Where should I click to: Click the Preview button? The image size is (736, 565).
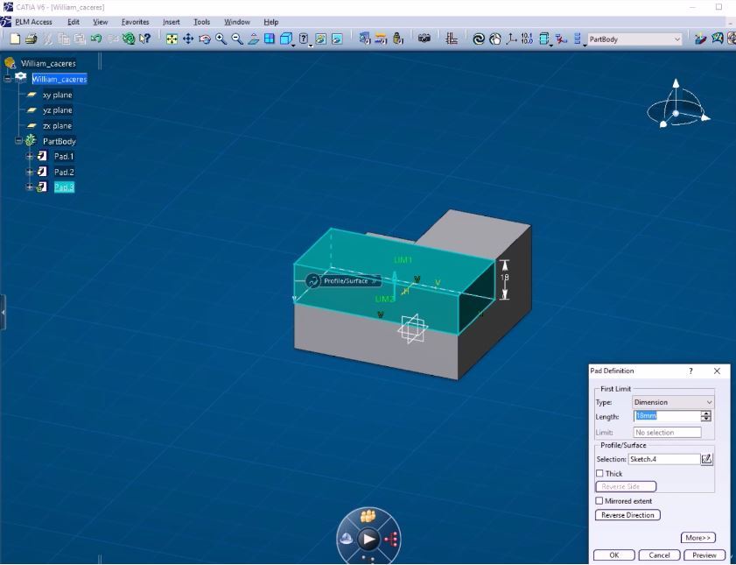(x=704, y=555)
